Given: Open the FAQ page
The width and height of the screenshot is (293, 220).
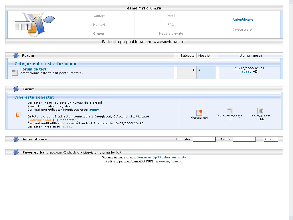Looking at the screenshot, I should 171,25.
